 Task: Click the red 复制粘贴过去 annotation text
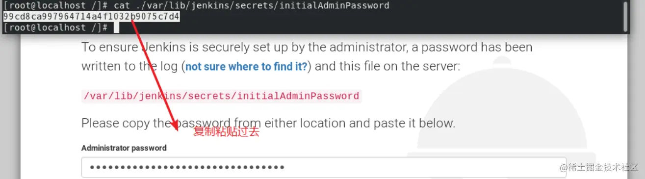click(x=226, y=132)
